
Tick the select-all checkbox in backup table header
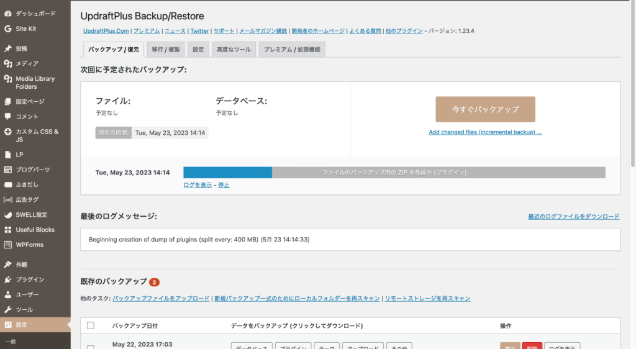click(91, 325)
